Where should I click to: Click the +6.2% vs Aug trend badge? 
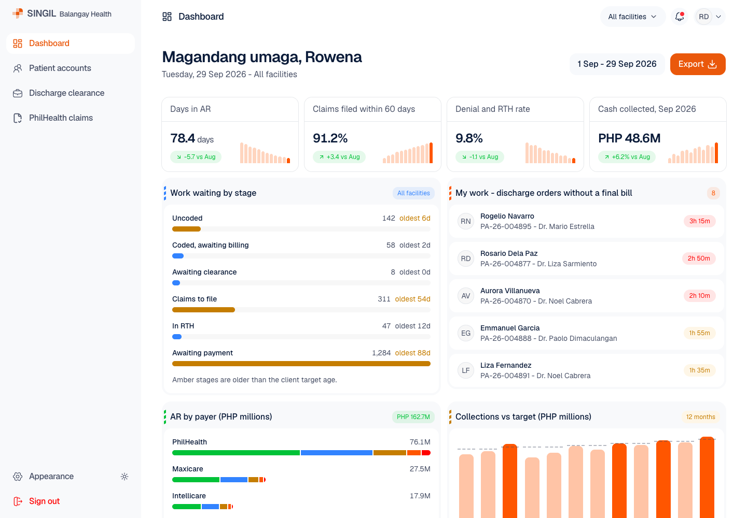click(x=627, y=157)
